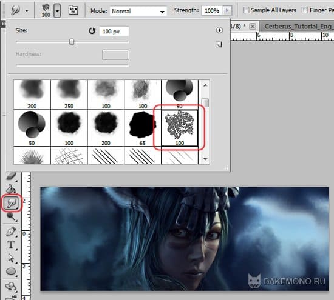Image resolution: width=334 pixels, height=300 pixels.
Task: Open the Strength slider popup arrow
Action: tap(227, 10)
